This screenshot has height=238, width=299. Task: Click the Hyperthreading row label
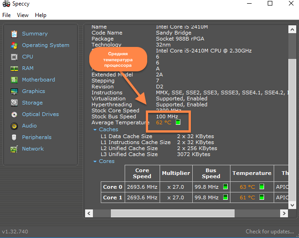coord(112,104)
